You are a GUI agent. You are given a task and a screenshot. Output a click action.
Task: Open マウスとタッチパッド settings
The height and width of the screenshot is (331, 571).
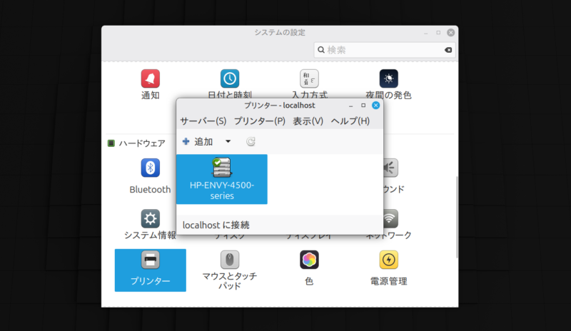click(229, 260)
